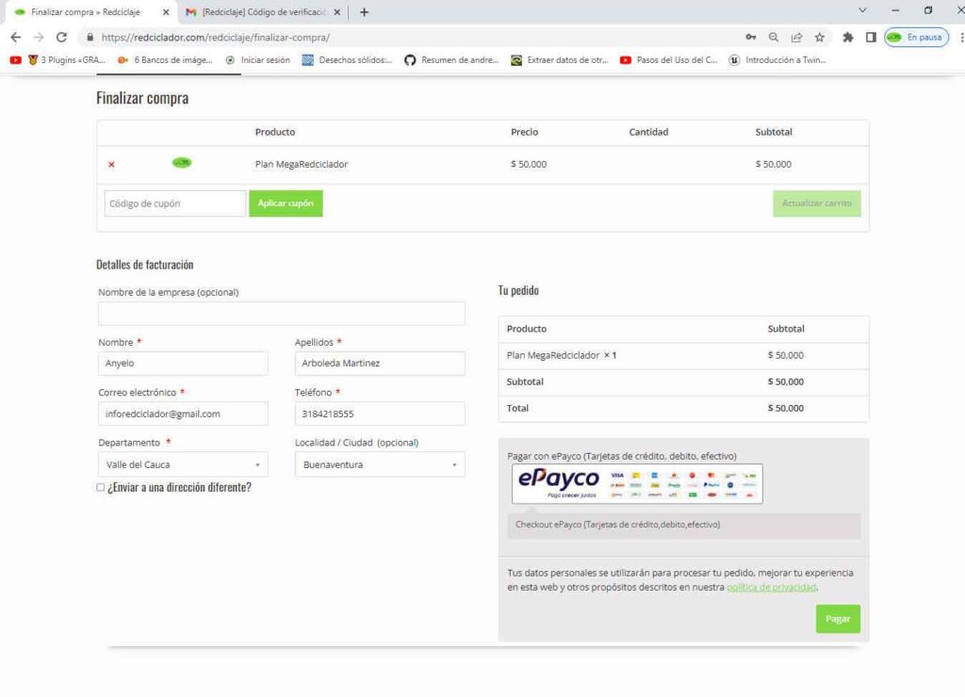This screenshot has height=697, width=965.
Task: Click the bookmark star icon in address bar
Action: point(820,38)
